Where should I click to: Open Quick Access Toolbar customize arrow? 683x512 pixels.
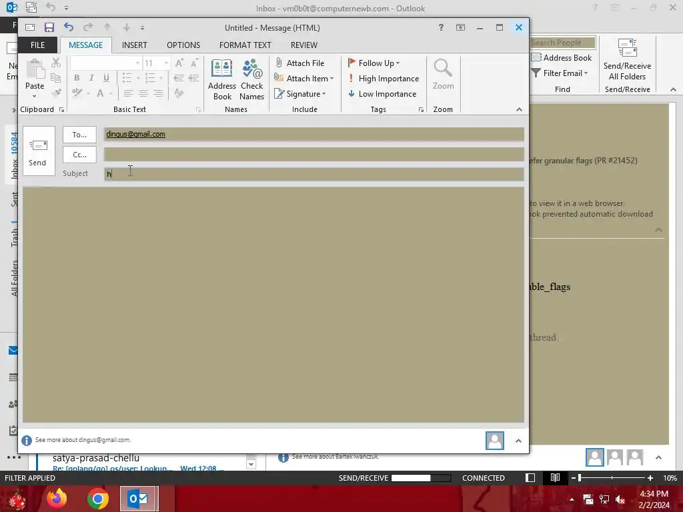click(x=143, y=28)
